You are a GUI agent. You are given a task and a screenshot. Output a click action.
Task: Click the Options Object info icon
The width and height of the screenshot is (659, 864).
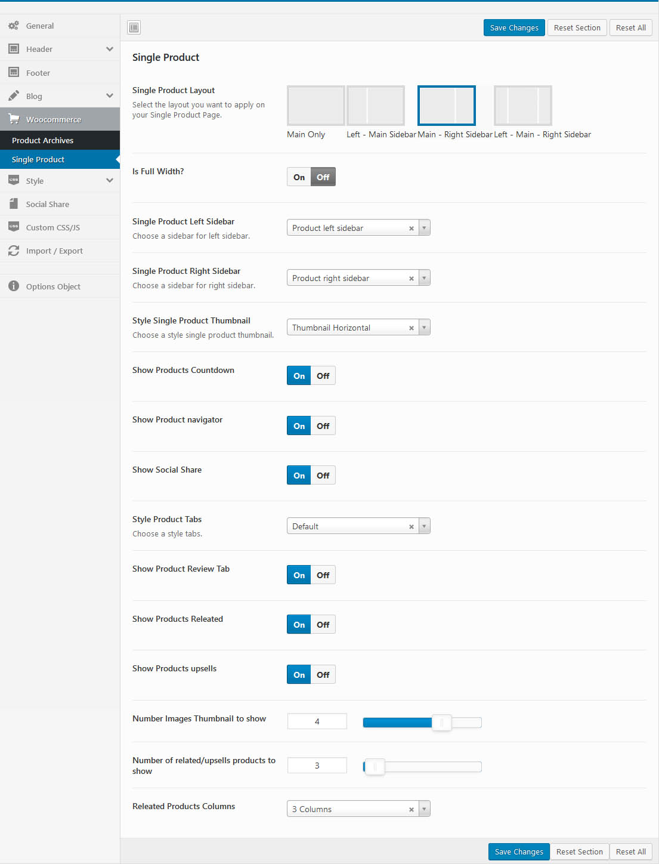14,286
